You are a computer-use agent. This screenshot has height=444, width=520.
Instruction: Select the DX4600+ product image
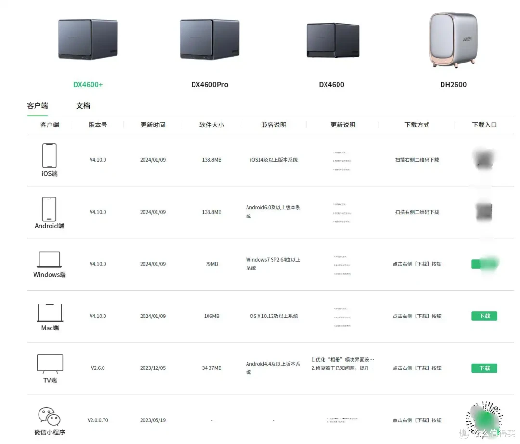click(88, 39)
